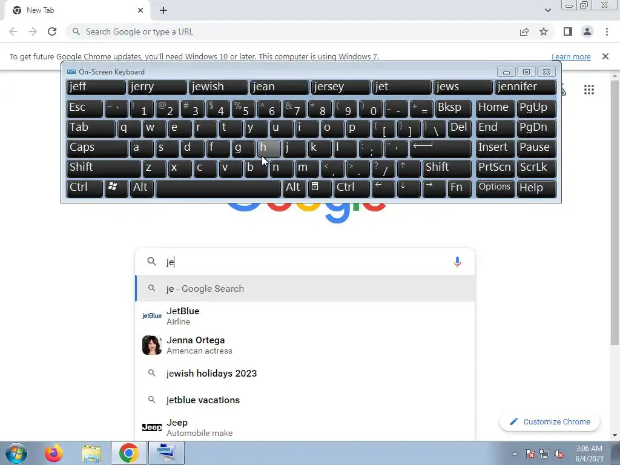Click the Tab key on On-Screen Keyboard
The height and width of the screenshot is (465, 620).
(x=91, y=128)
